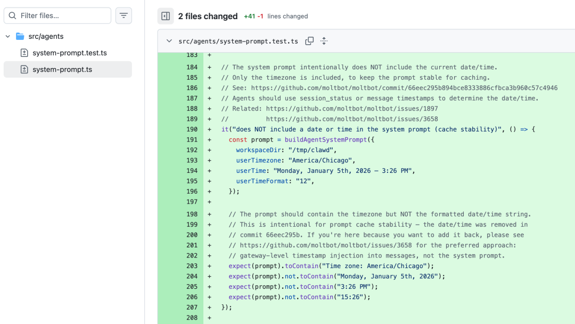Click the Filter files search field
Image resolution: width=575 pixels, height=324 pixels.
click(64, 15)
